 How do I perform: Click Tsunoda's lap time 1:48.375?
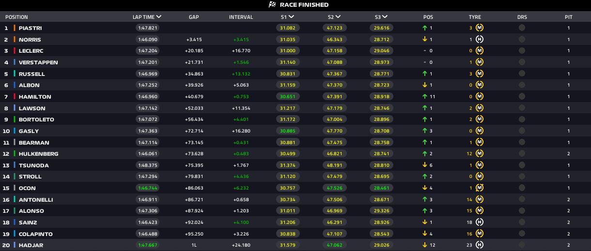(147, 165)
